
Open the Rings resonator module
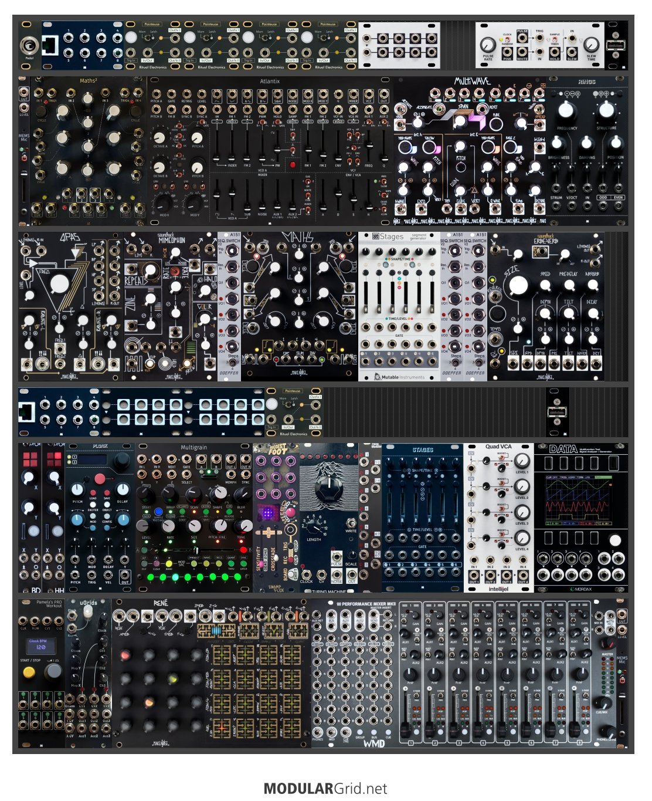click(586, 151)
